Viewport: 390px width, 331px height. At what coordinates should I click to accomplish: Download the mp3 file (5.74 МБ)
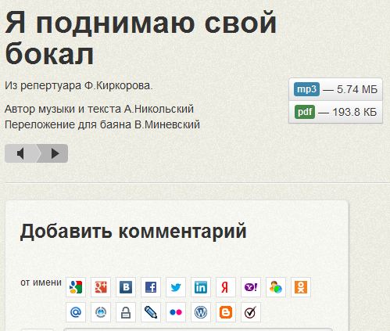point(335,89)
